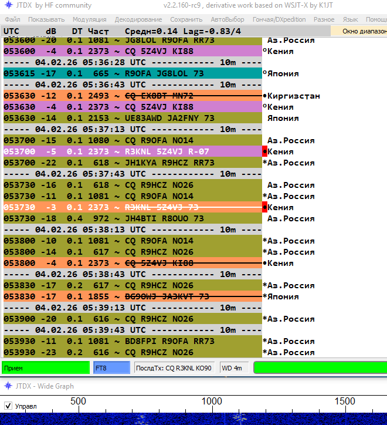
Task: Select decode 053600 CQ 5Z4VJ KI88
Action: [133, 51]
